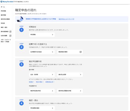Screen dimensions: 130x111
Task: Open the external link icon beside 仕訳の編集
Action: click(10, 36)
